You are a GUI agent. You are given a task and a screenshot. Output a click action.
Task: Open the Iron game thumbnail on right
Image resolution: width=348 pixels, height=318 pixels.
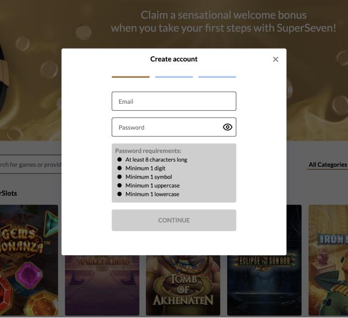328,260
